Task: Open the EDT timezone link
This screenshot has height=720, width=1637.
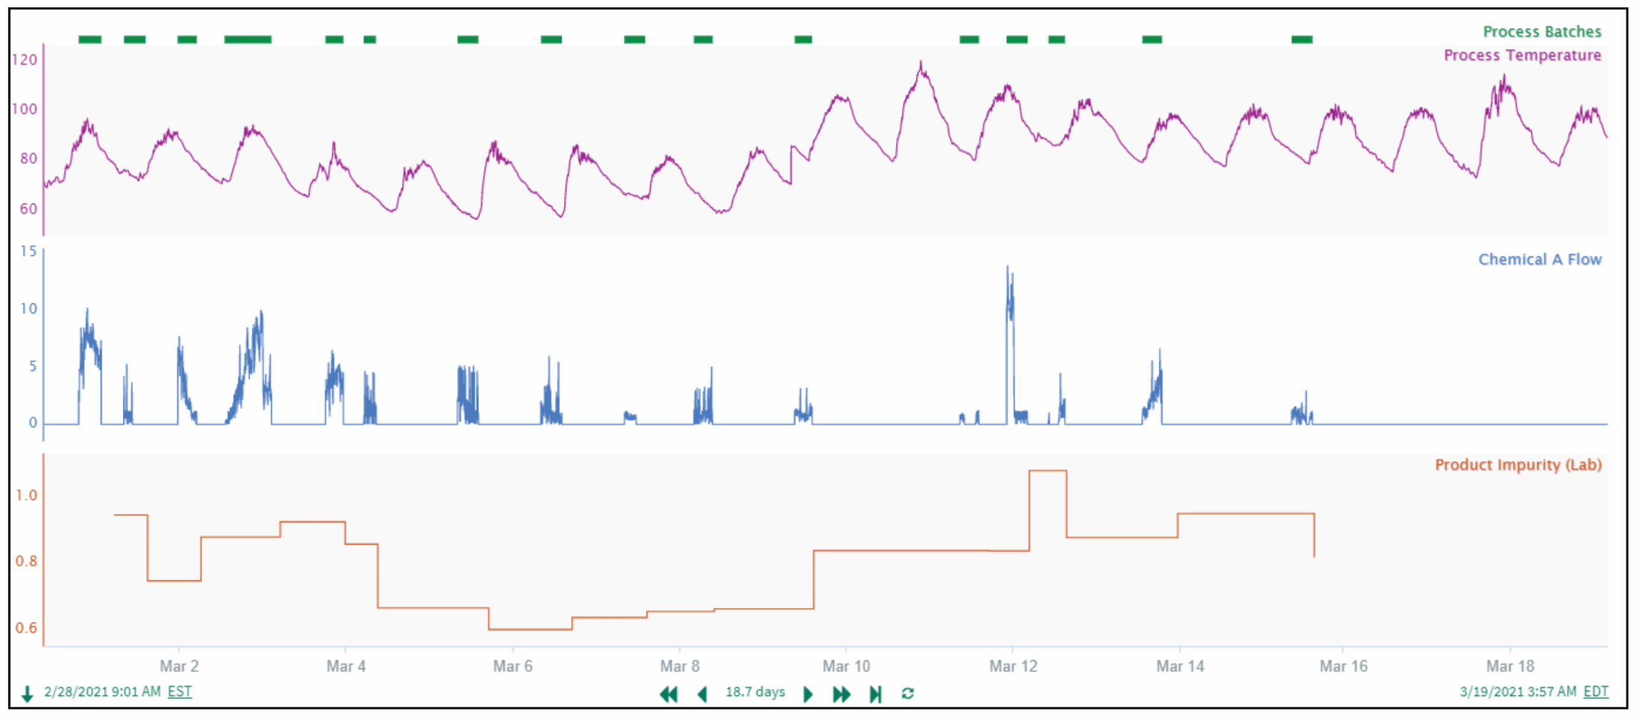Action: [x=1595, y=691]
